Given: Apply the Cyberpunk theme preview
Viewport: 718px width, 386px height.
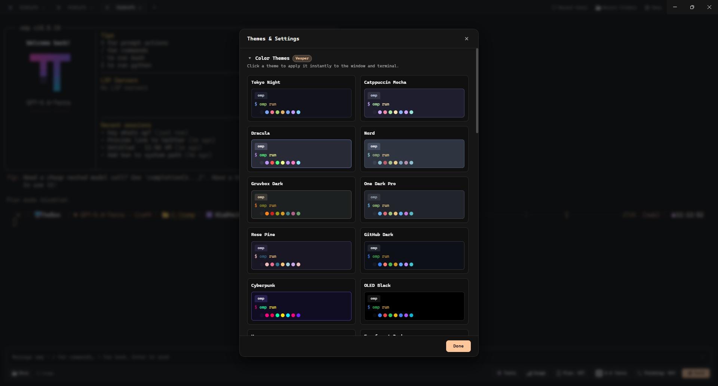Looking at the screenshot, I should point(301,306).
